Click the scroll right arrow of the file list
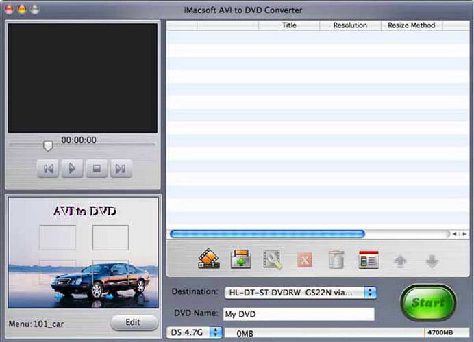 (464, 234)
